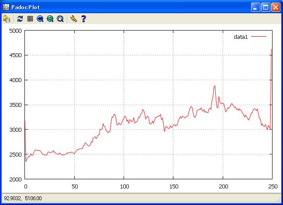Open the system menu from the Padoc Plot title icon
This screenshot has height=205, width=283.
pyautogui.click(x=6, y=7)
